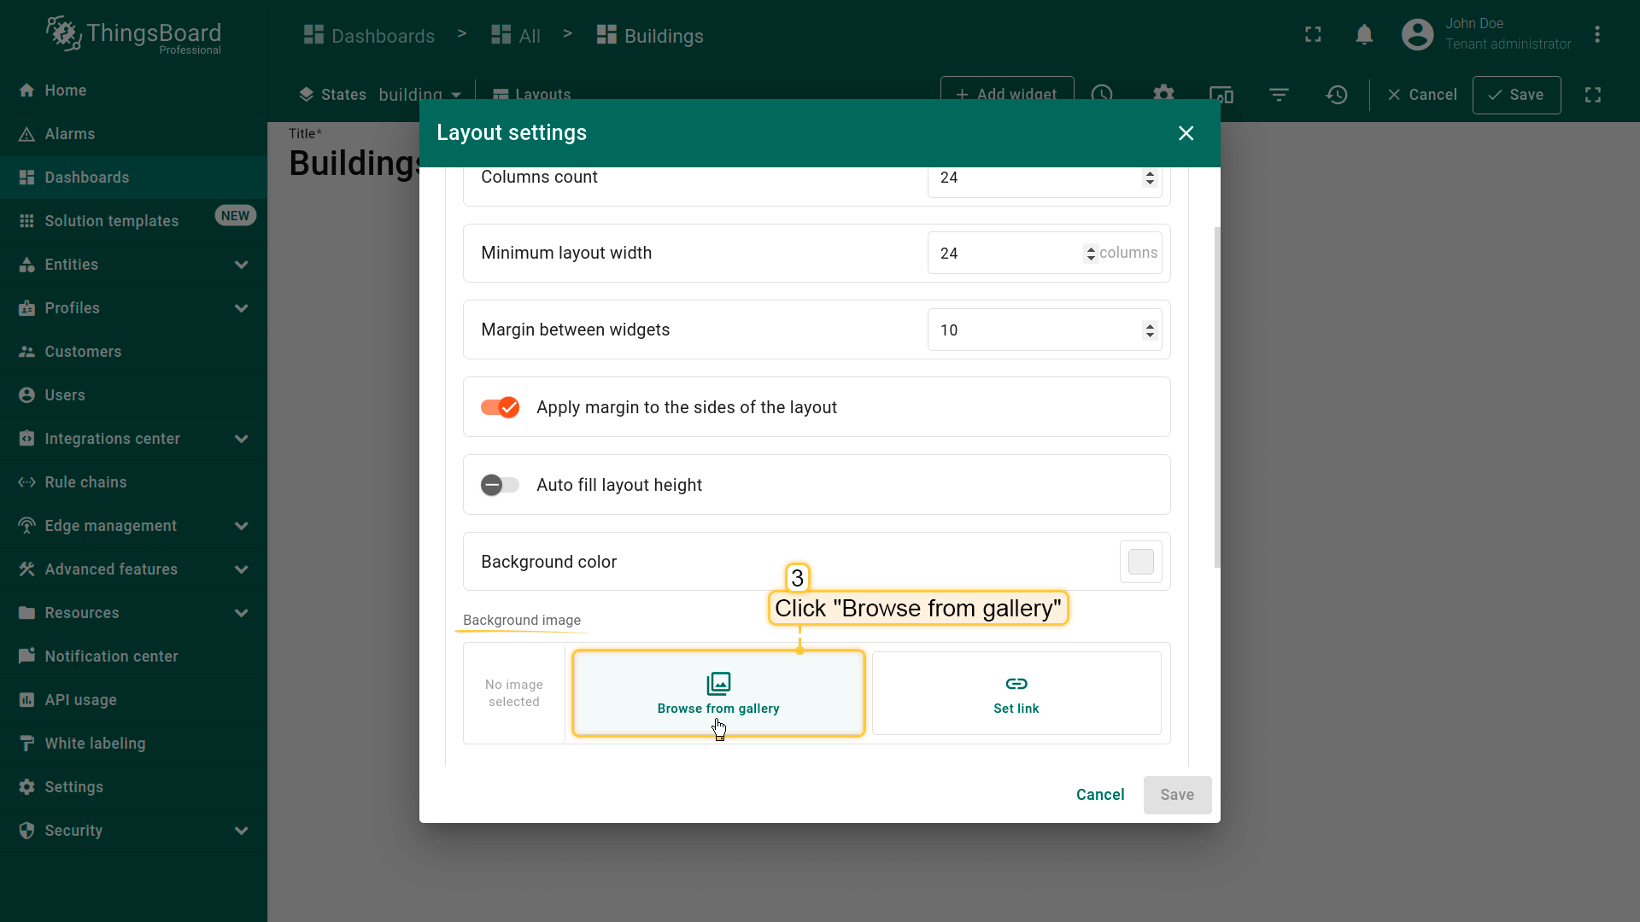This screenshot has width=1640, height=922.
Task: Click Cancel in Layout settings dialog
Action: (x=1099, y=795)
